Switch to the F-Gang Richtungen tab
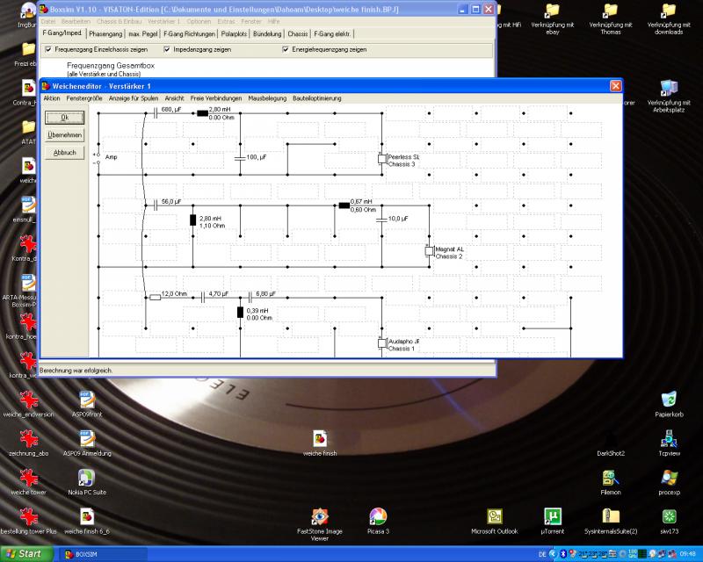Screen dimensions: 703x562 click(x=189, y=34)
